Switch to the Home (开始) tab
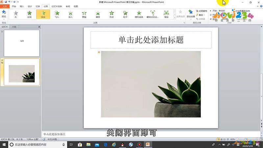 (14, 6)
